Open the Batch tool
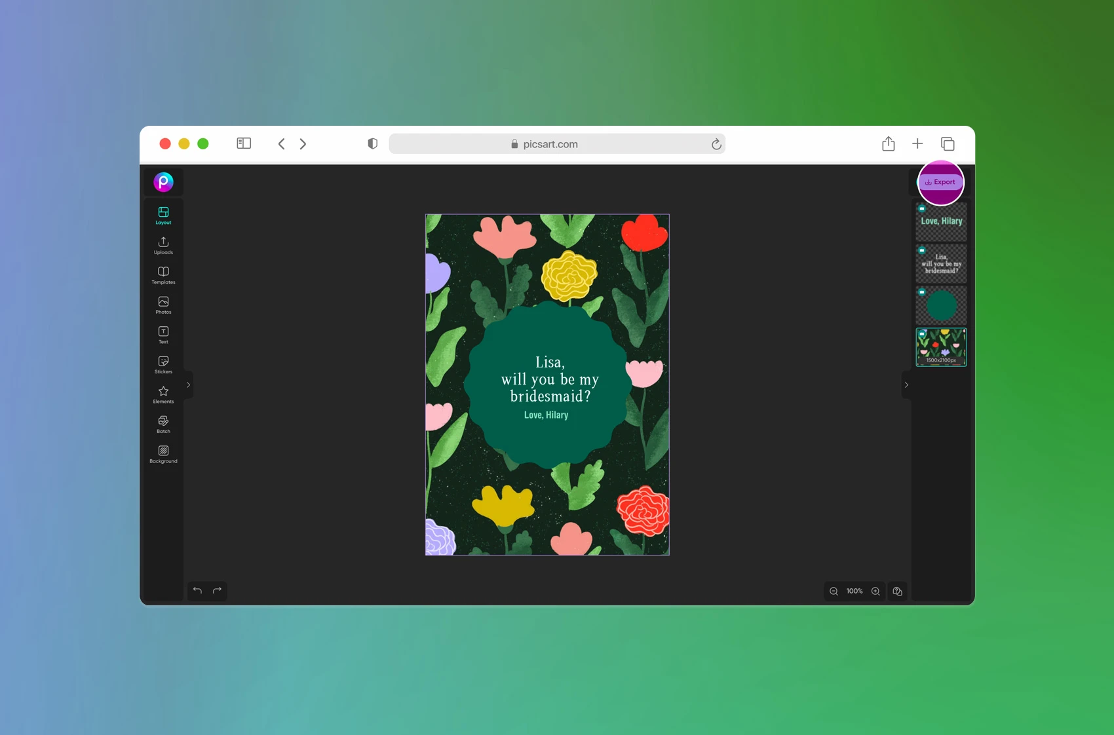The width and height of the screenshot is (1114, 735). [x=163, y=424]
